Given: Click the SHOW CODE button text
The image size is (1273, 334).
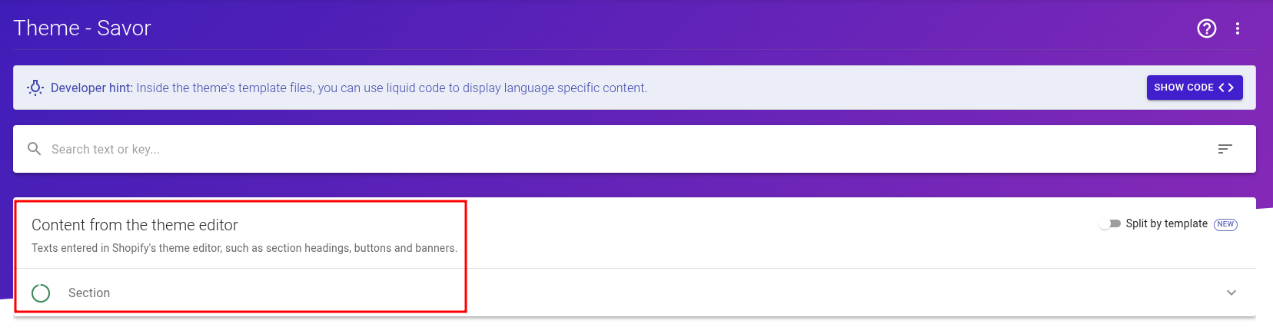Looking at the screenshot, I should tap(1184, 88).
